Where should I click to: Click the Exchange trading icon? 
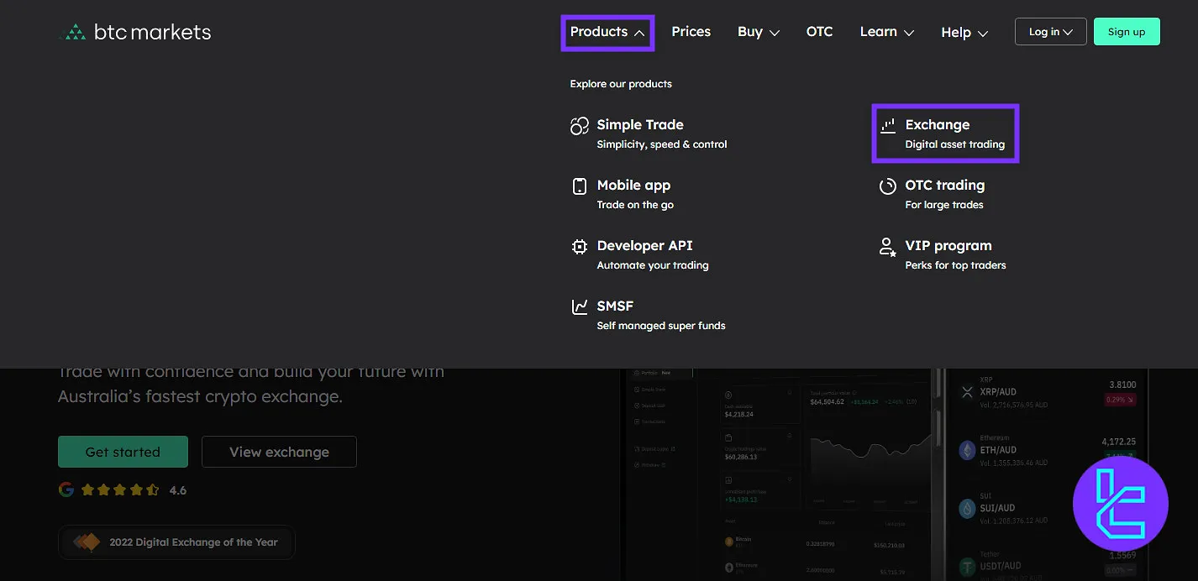point(889,124)
